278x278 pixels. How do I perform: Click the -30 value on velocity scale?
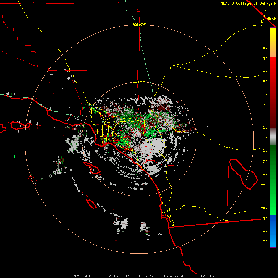264,173
